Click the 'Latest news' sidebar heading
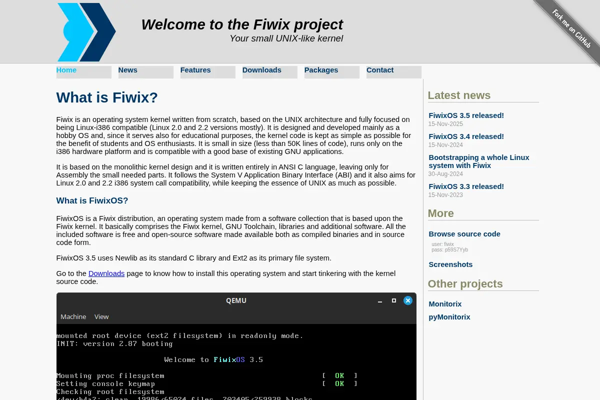This screenshot has width=600, height=400. click(459, 95)
